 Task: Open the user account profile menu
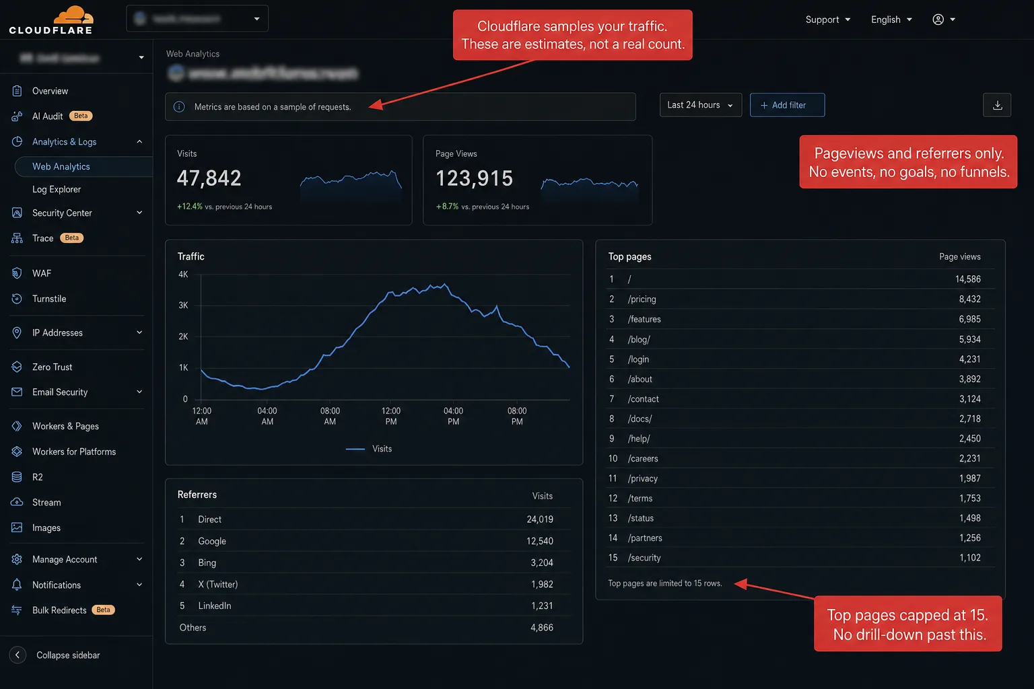coord(944,20)
